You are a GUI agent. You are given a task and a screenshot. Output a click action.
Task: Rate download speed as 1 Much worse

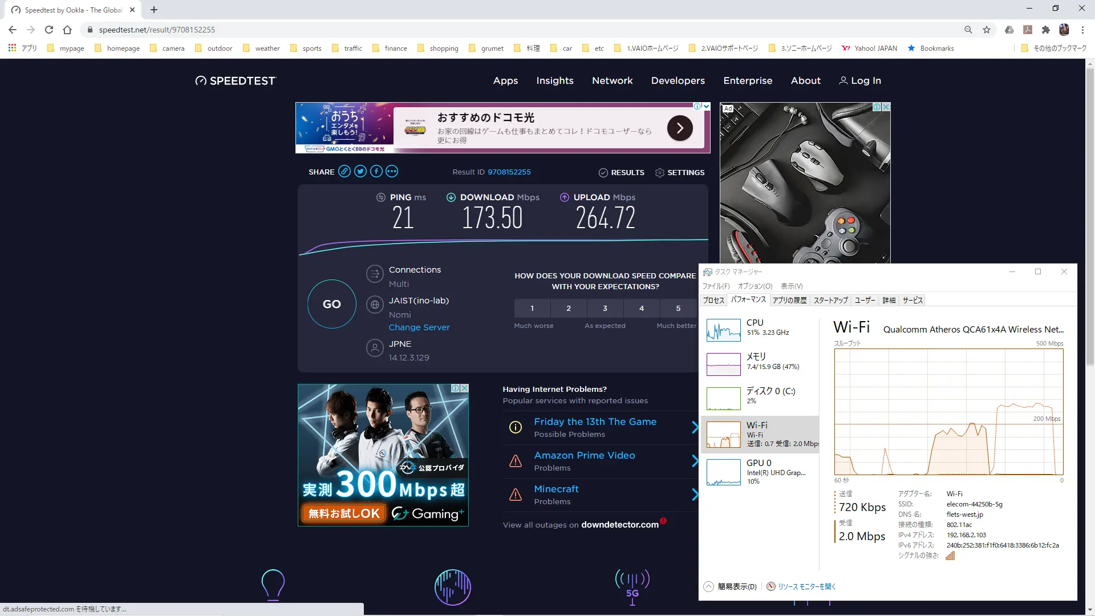(532, 308)
